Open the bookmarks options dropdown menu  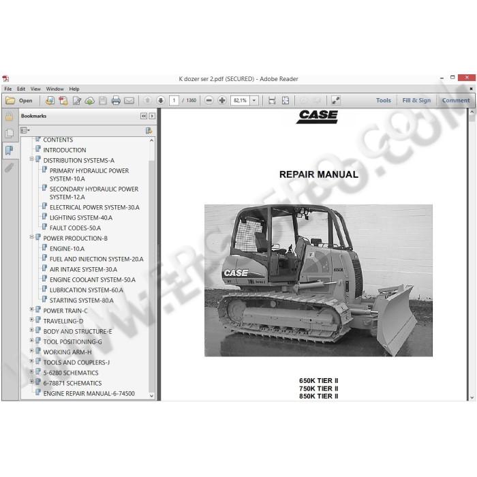(25, 131)
